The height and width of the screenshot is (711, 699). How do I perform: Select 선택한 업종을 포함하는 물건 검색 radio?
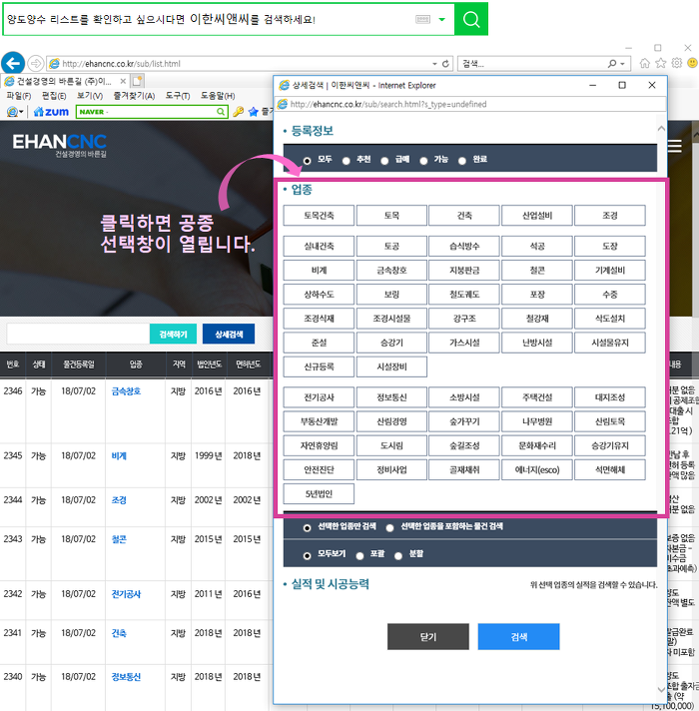click(389, 528)
